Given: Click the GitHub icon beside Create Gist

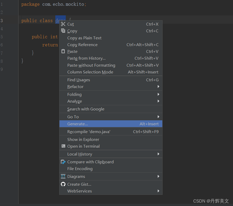Looking at the screenshot, I should 63,184.
